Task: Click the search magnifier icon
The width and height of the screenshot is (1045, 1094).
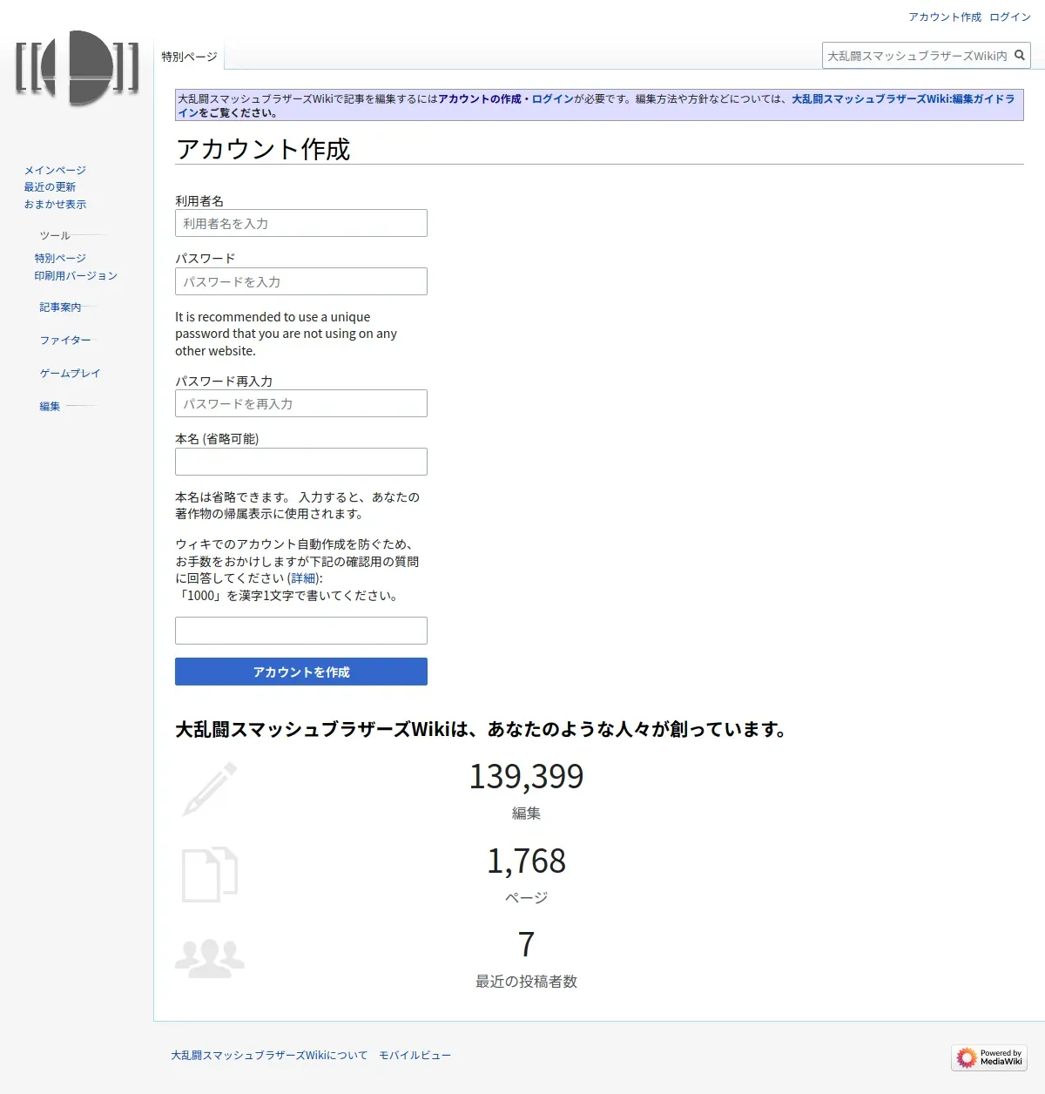Action: 1020,55
